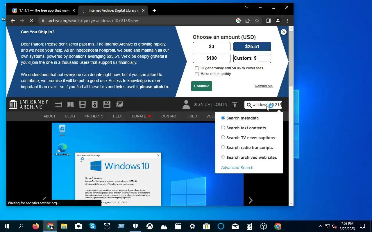Close the 1.1.1.1 tab
Viewport: 372px width, 232px height.
pos(74,10)
